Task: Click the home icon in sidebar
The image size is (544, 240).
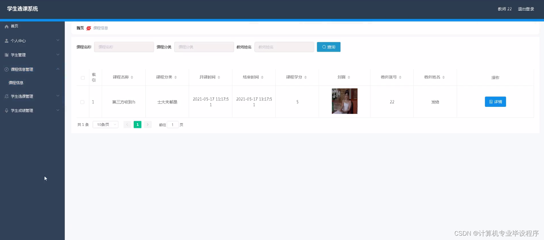Action: coord(6,26)
